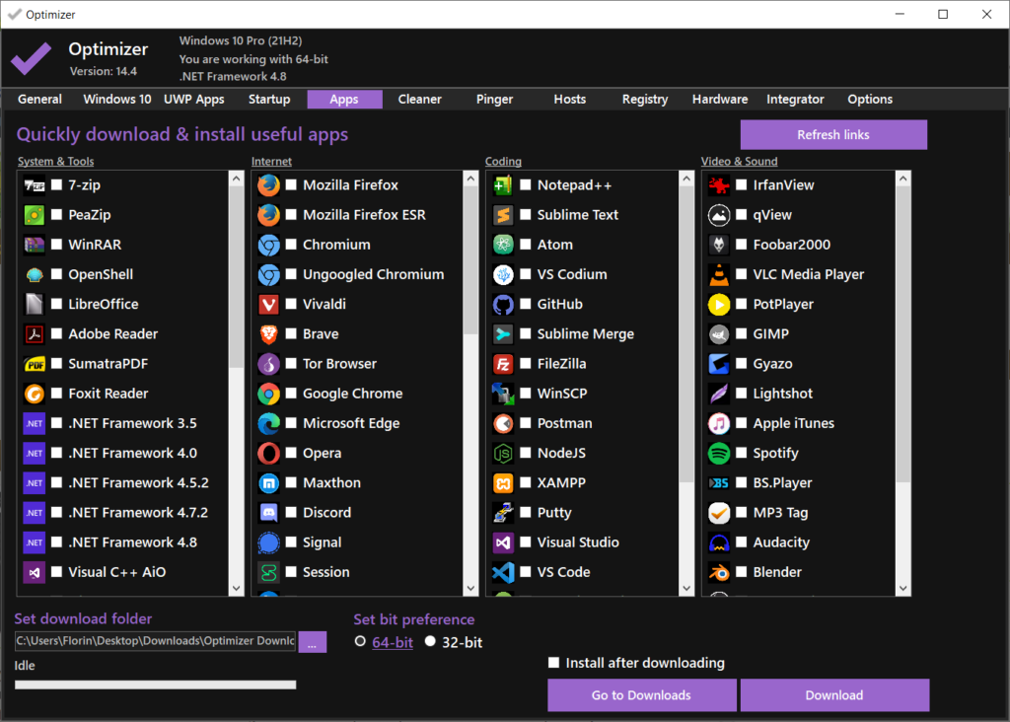Click the Opera icon

tap(268, 454)
